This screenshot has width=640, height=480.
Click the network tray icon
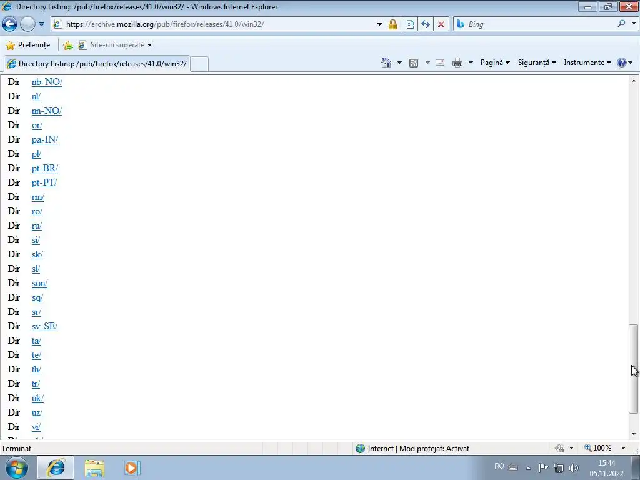(558, 468)
